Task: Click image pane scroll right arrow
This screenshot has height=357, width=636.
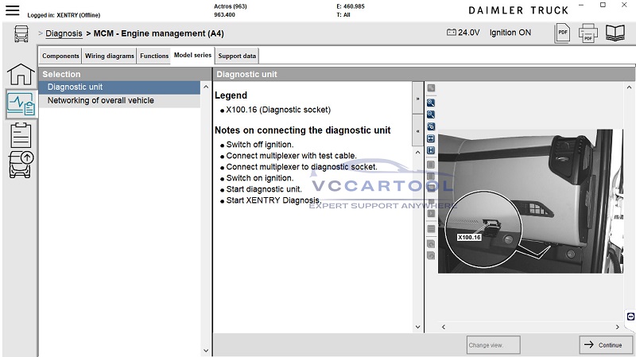Action: click(x=618, y=327)
